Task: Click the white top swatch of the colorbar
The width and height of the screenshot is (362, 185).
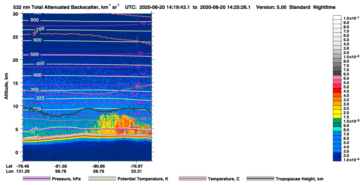Action: click(337, 17)
